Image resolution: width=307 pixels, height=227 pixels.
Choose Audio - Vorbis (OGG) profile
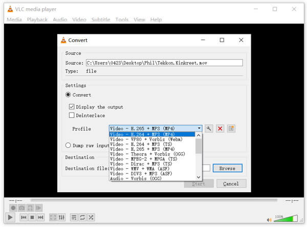(x=152, y=178)
